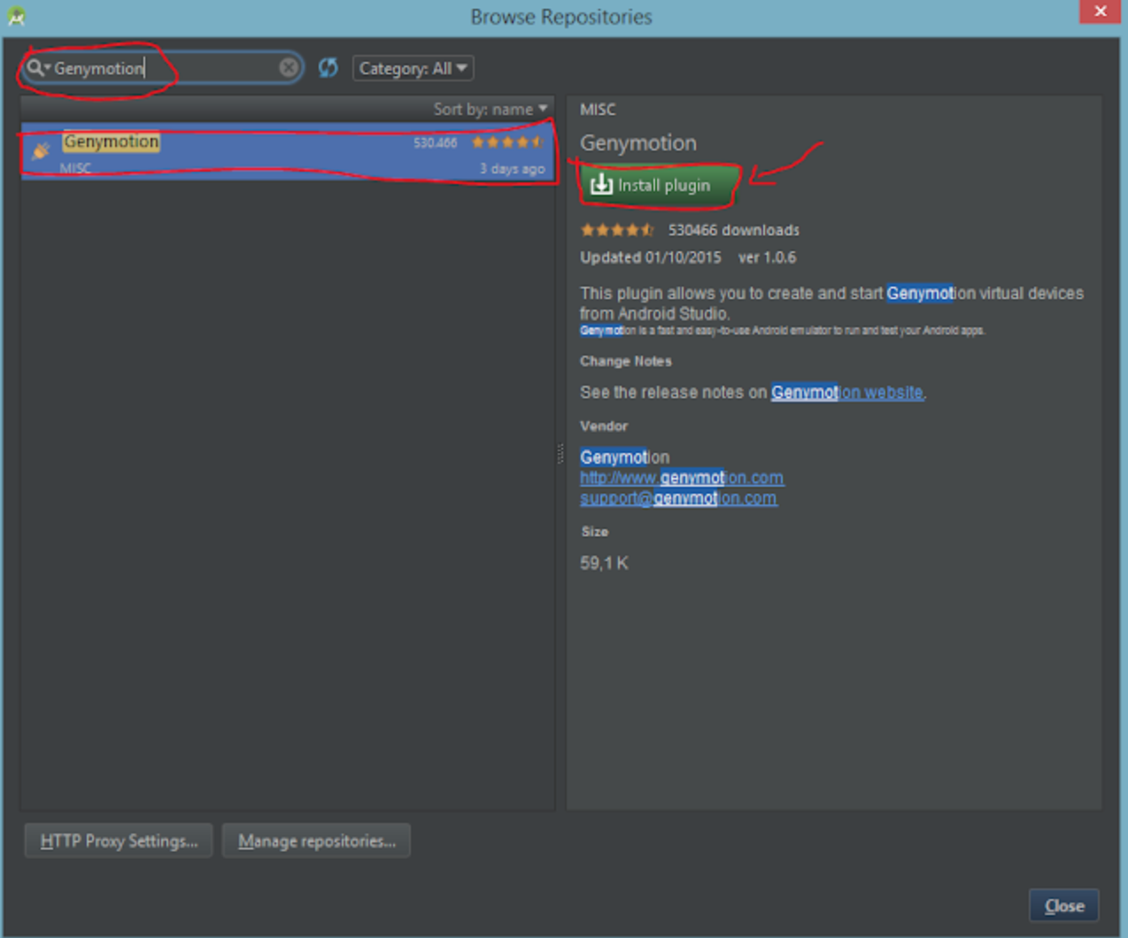Click the support@genymotion.com email link

(x=678, y=498)
